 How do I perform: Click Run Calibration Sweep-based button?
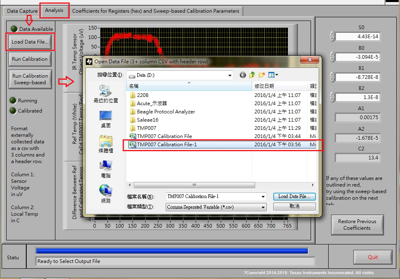point(30,79)
